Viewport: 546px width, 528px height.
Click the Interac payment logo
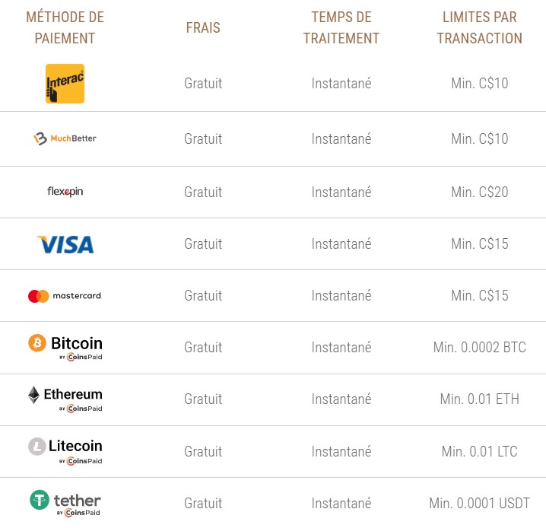[x=65, y=84]
